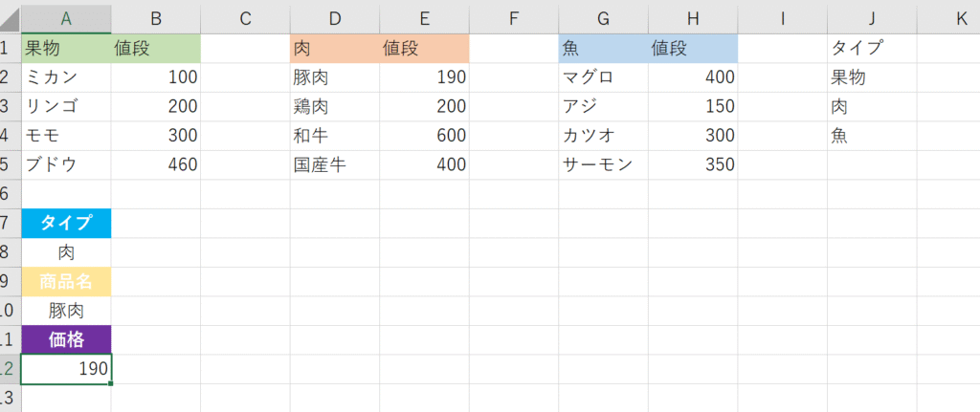Select the cyan タイプ label cell
Image resolution: width=980 pixels, height=412 pixels.
65,224
